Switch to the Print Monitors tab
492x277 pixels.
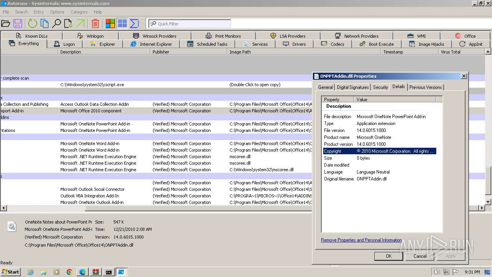[223, 36]
